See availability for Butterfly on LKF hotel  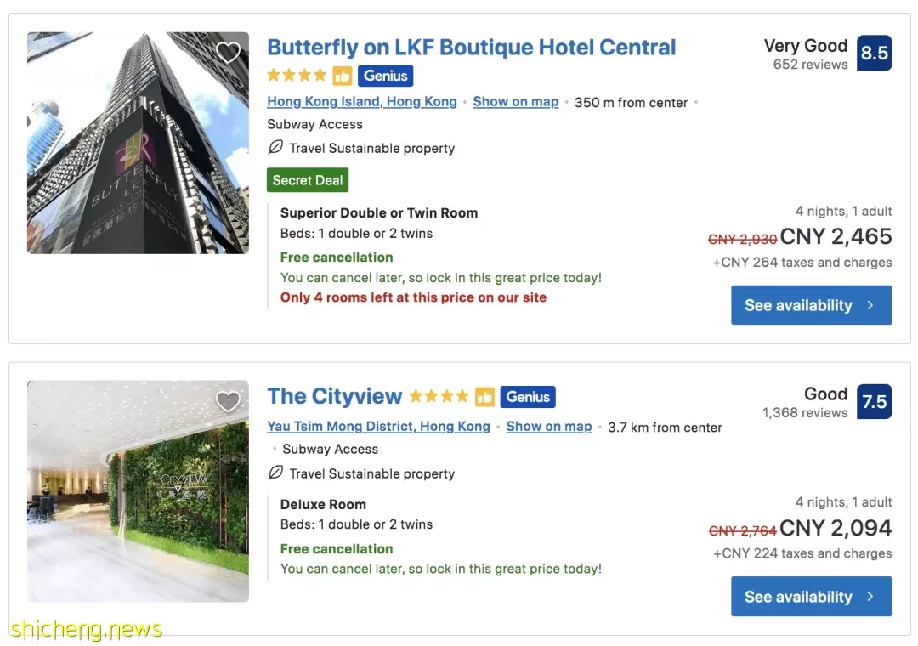(812, 305)
